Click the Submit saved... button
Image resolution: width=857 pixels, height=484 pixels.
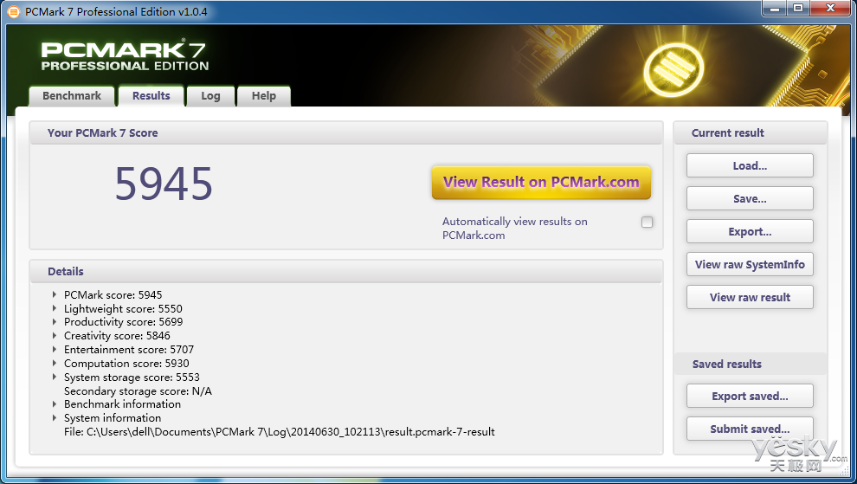750,429
